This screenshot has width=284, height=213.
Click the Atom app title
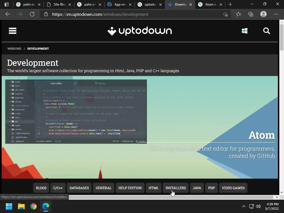coord(262,135)
